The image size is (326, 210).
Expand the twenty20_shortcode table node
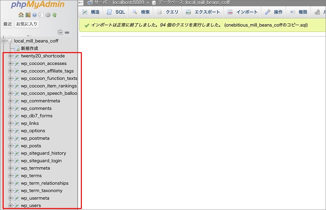click(10, 56)
